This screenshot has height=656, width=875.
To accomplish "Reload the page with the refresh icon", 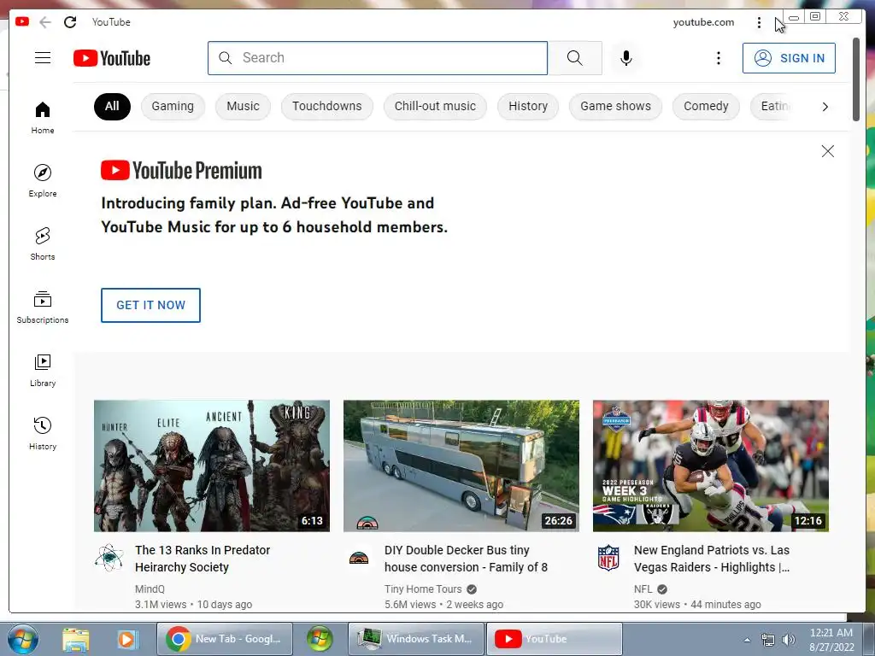I will pos(70,22).
